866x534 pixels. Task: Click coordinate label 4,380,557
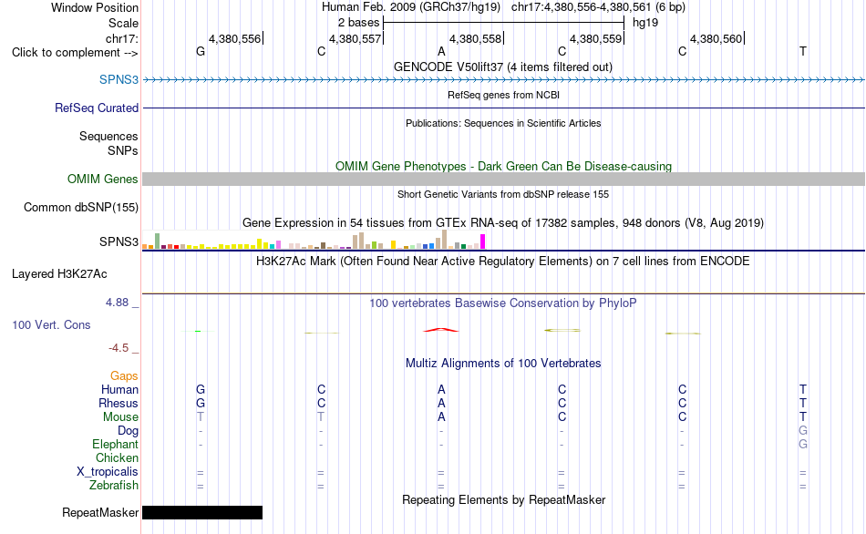point(356,38)
